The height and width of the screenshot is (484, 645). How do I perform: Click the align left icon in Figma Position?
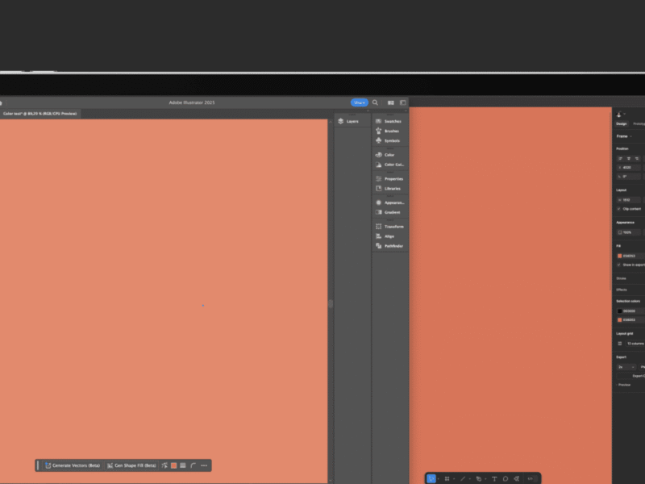[x=620, y=158]
